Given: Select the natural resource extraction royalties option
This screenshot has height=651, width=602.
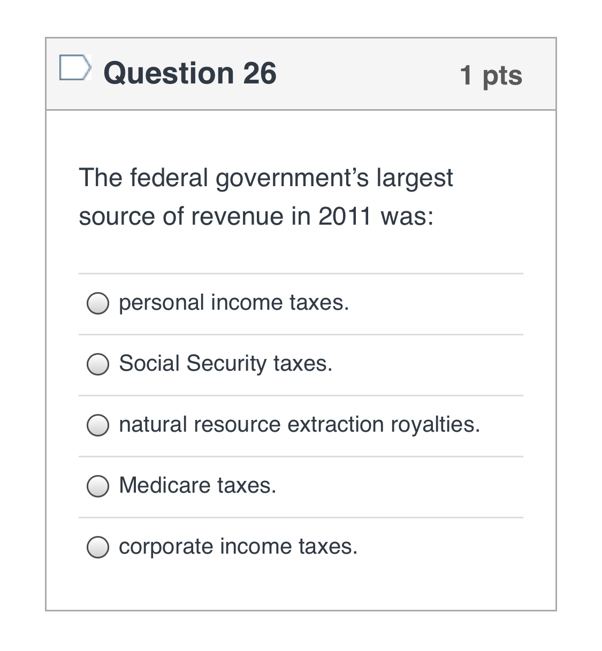Looking at the screenshot, I should (x=98, y=426).
